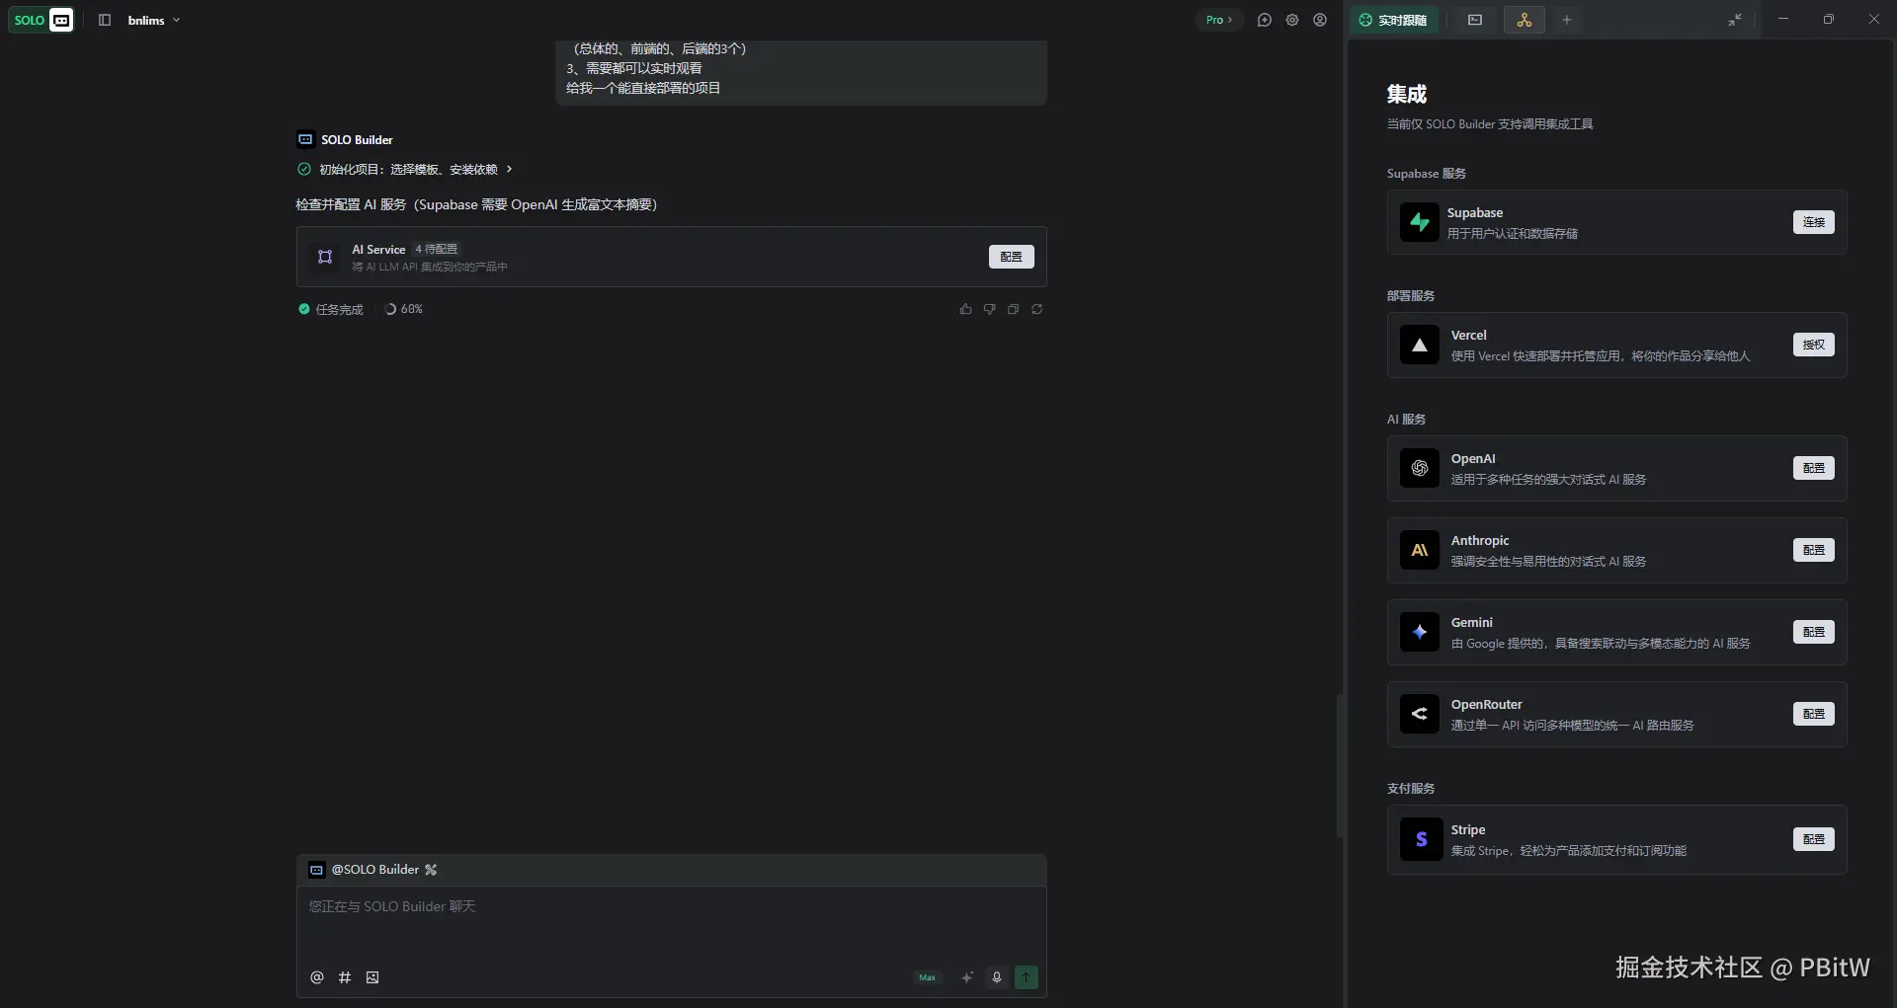Click the 支付服务 section label
The height and width of the screenshot is (1008, 1897).
(1411, 789)
